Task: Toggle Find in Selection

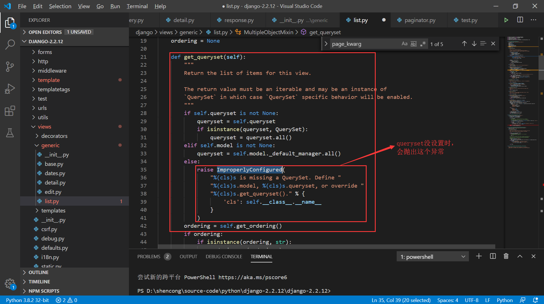Action: (x=483, y=44)
